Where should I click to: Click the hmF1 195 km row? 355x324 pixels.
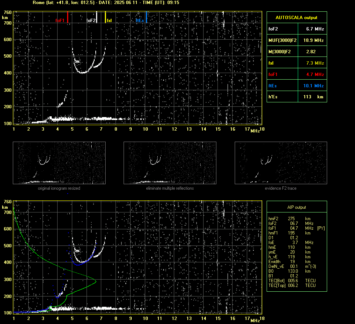coord(289,233)
